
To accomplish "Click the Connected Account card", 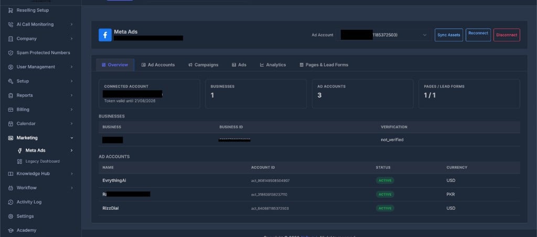I will pos(149,94).
